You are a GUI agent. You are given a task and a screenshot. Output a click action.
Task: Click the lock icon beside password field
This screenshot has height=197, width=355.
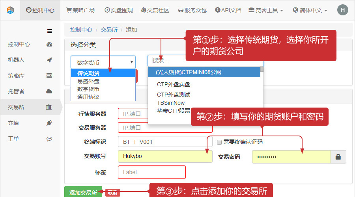pyautogui.click(x=338, y=157)
